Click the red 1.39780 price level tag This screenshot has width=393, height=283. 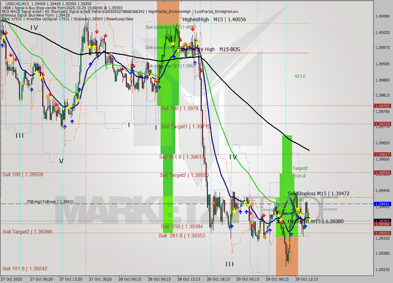382,106
